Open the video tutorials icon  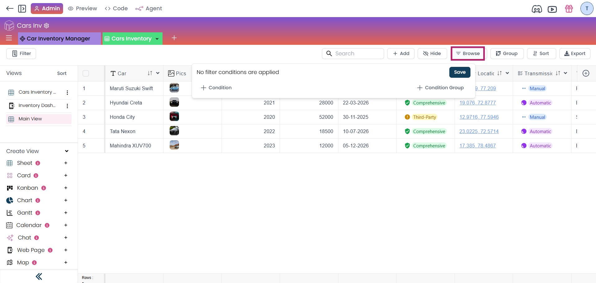point(552,9)
